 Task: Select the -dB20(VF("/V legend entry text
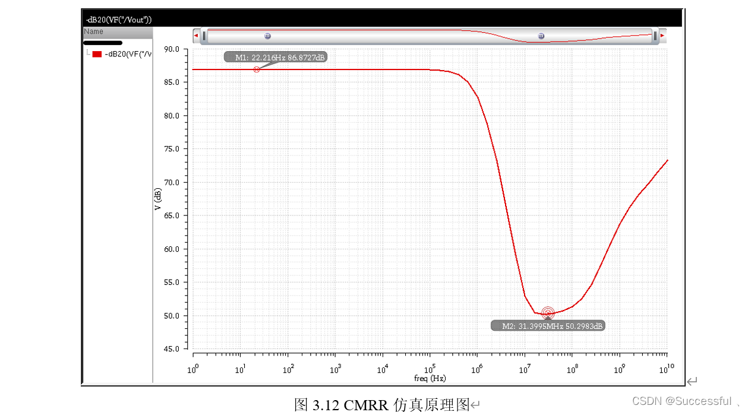tap(128, 54)
